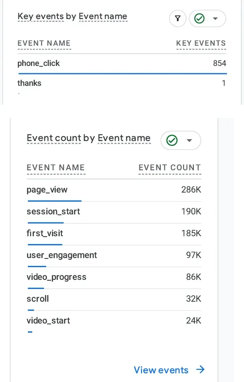
Task: Select the phone_click event row
Action: click(122, 64)
